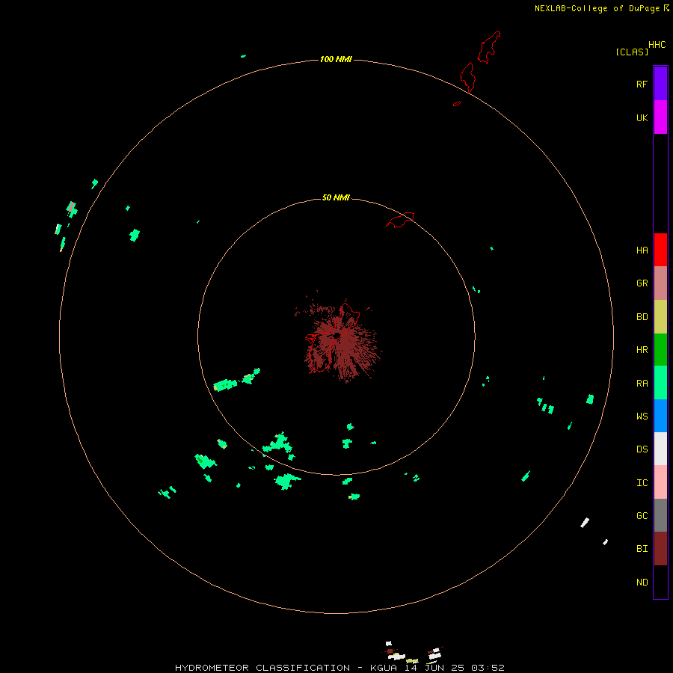Click the 03:52 timestamp
Viewport: 673px width, 673px height.
coord(488,668)
